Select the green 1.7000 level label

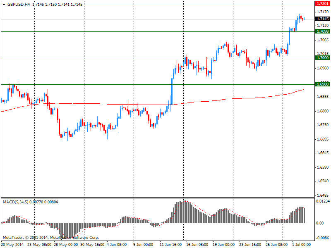(x=323, y=58)
